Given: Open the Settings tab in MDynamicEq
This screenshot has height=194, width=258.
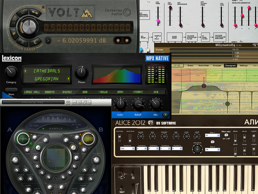Looking at the screenshot, I should click(x=243, y=65).
